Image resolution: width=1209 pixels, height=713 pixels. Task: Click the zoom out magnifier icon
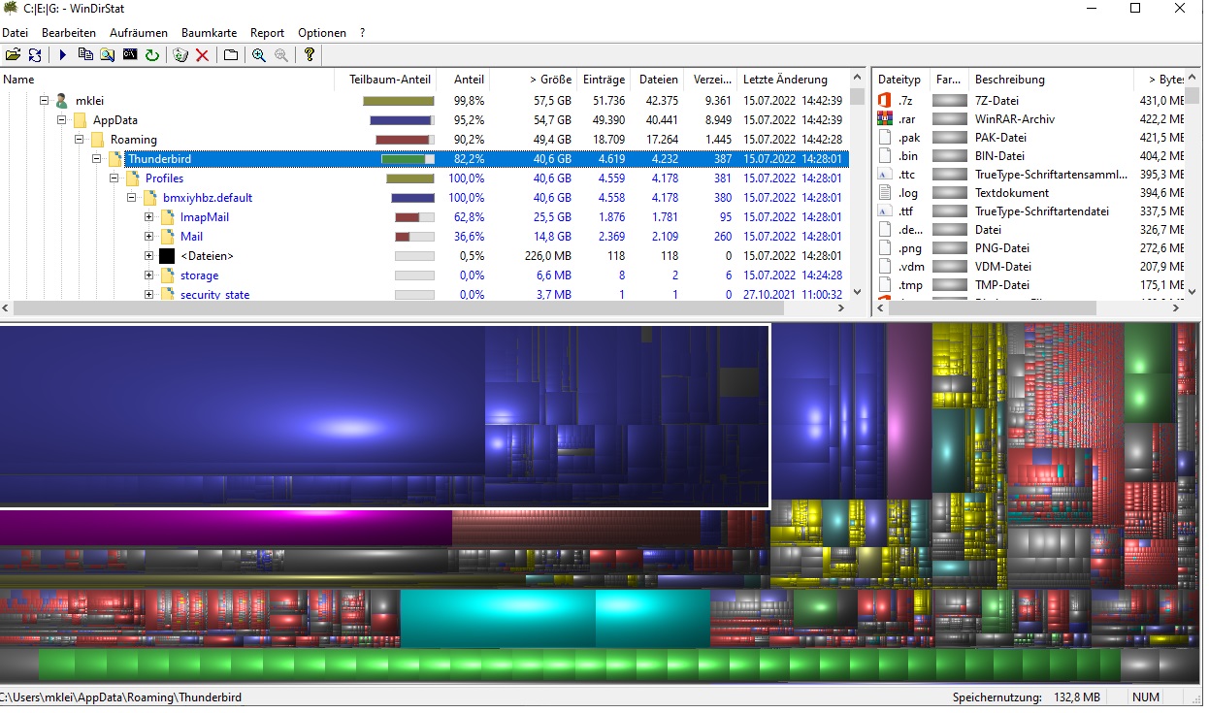pyautogui.click(x=281, y=55)
